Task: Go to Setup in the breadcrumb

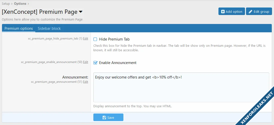Action: coord(6,3)
